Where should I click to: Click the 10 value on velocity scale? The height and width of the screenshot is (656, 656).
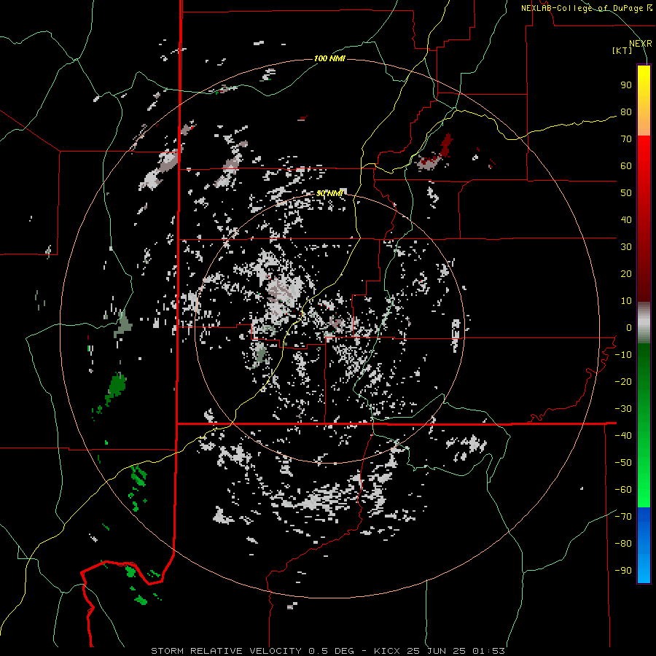coord(626,301)
